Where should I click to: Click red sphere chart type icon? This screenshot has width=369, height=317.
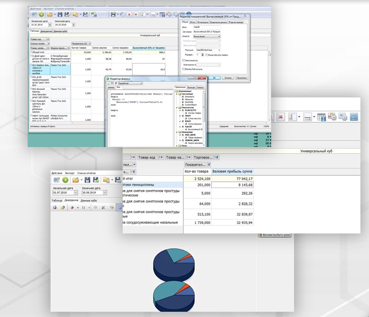point(72,207)
